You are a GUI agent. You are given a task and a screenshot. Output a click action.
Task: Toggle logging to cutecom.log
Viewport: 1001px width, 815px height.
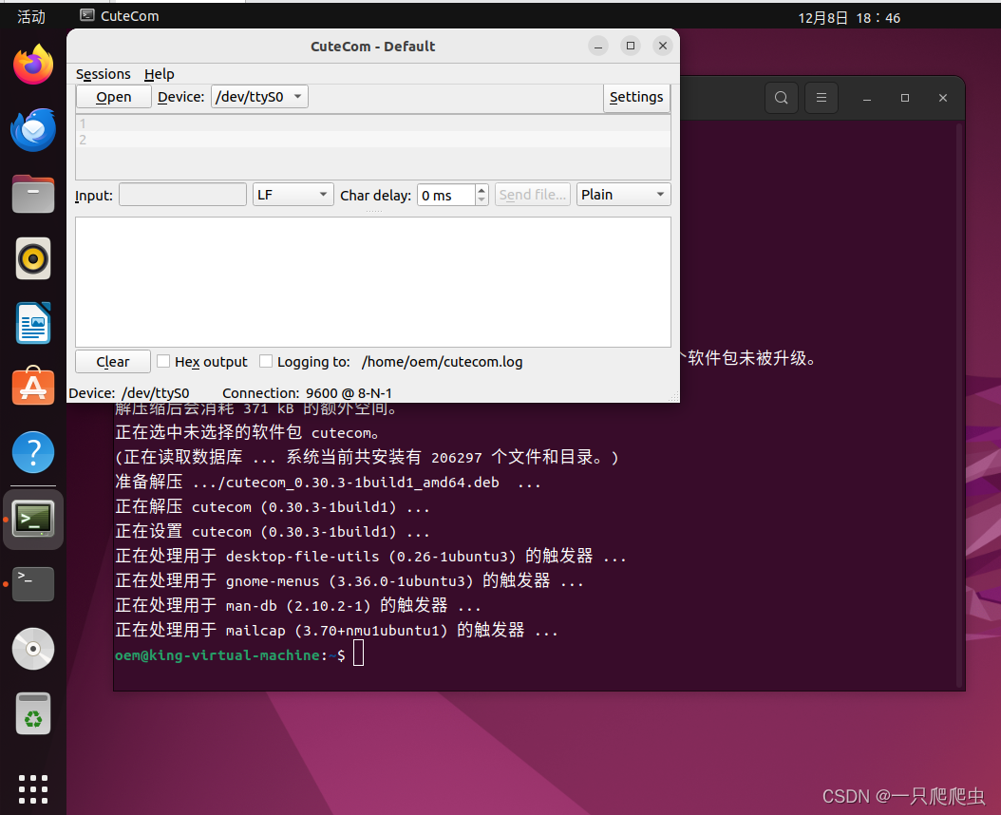click(266, 361)
